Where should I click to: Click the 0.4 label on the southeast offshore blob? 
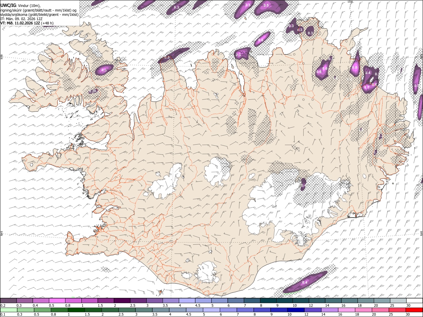click(x=305, y=282)
